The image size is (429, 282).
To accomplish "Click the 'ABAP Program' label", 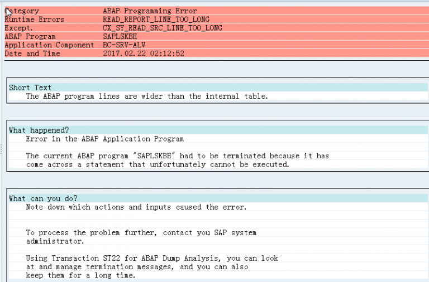I will [x=30, y=36].
